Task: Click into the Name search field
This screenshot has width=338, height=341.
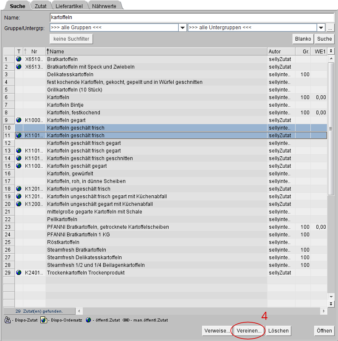Action: pyautogui.click(x=192, y=17)
